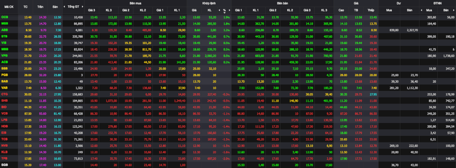Sort by Mã CK column header

pyautogui.click(x=9, y=6)
